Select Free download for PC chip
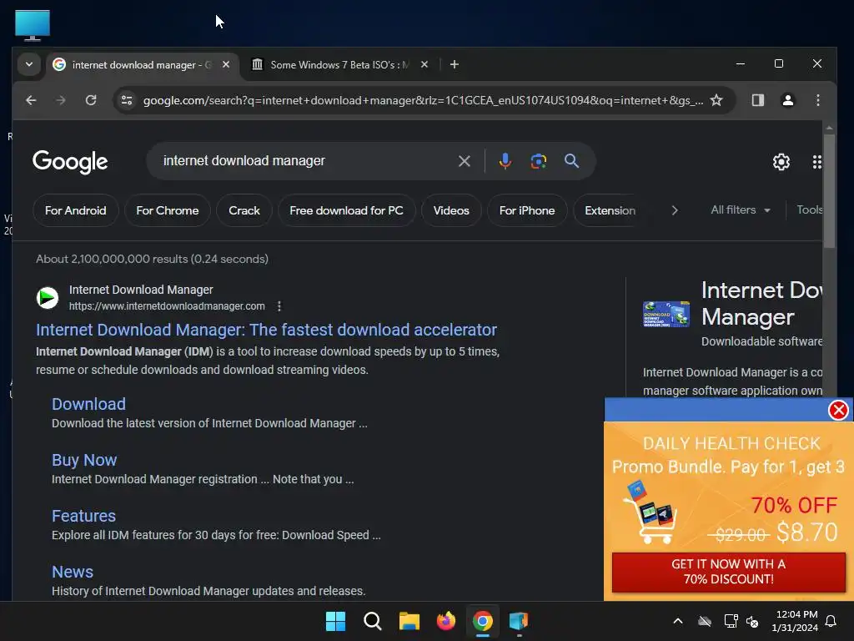Viewport: 854px width, 641px height. click(x=346, y=210)
